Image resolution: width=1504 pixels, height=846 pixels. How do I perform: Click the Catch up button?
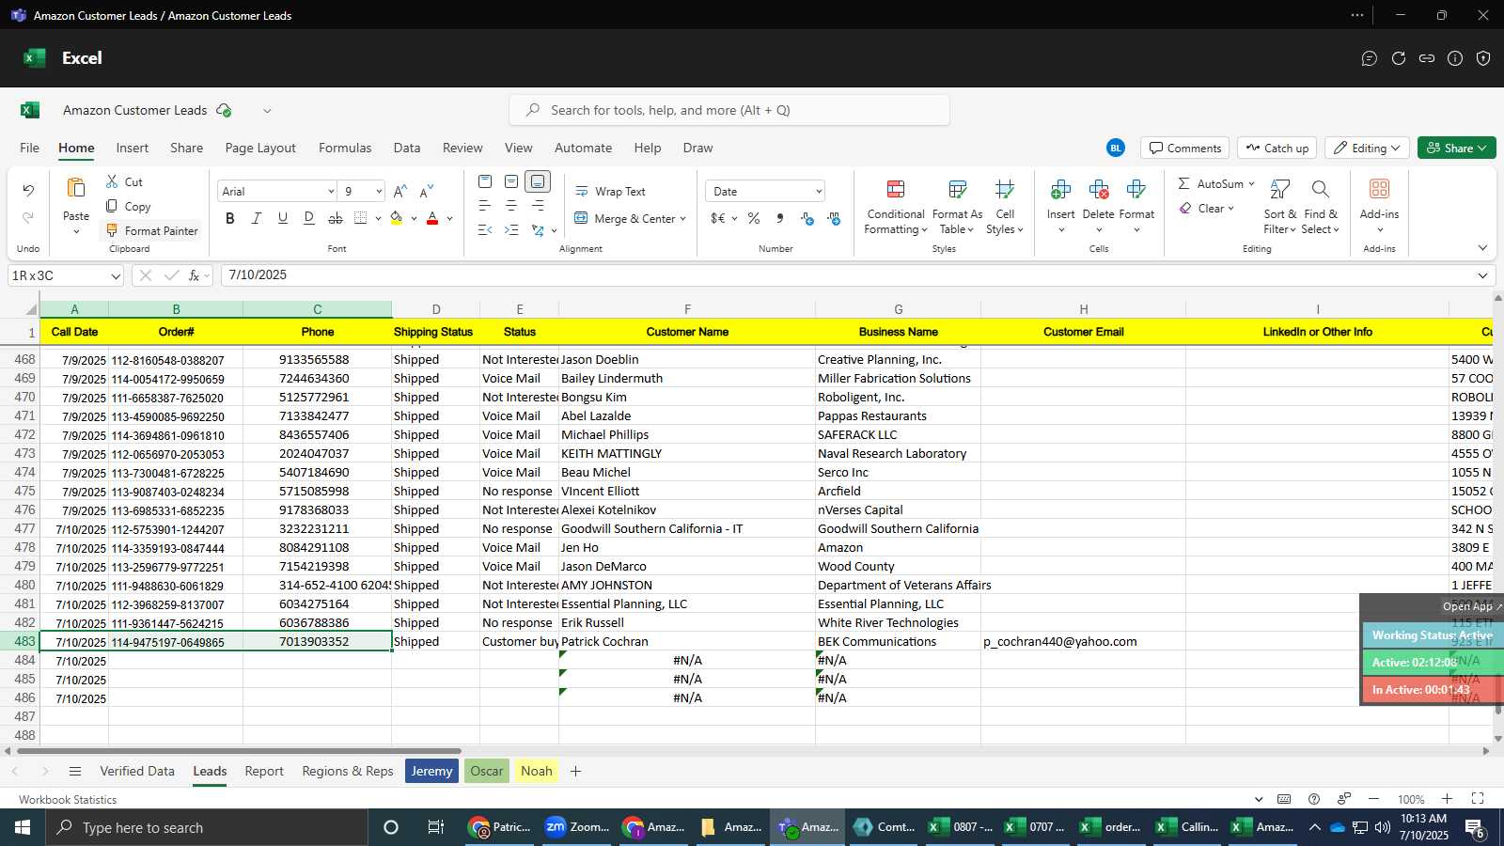[1277, 148]
